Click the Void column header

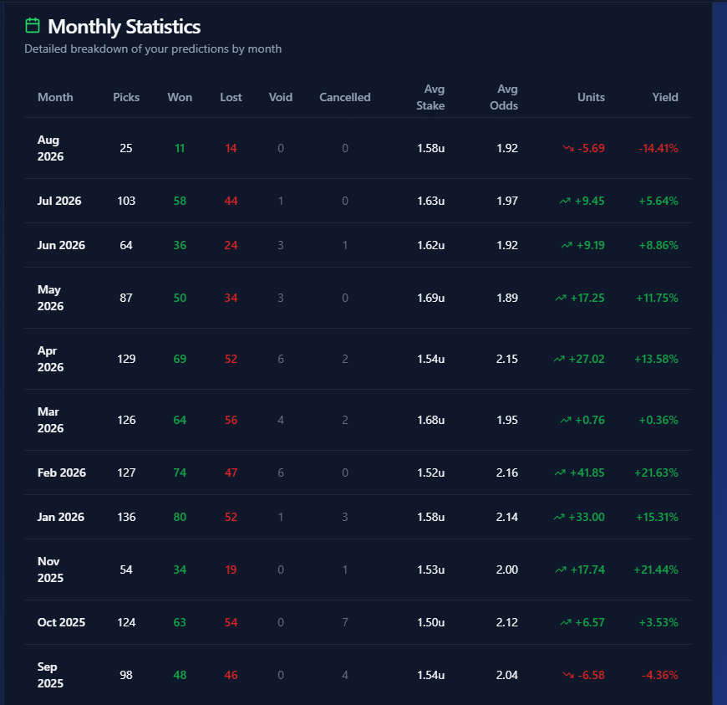pyautogui.click(x=281, y=97)
